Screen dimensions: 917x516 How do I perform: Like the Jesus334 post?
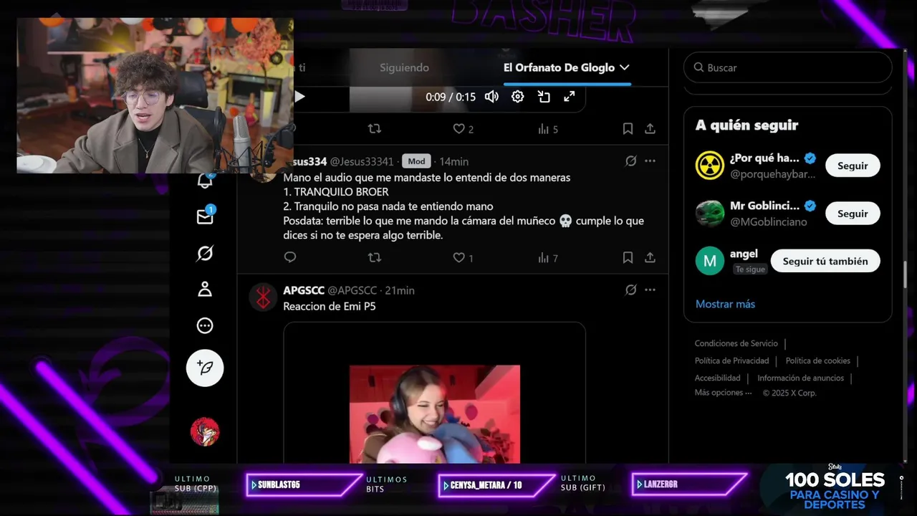463,257
